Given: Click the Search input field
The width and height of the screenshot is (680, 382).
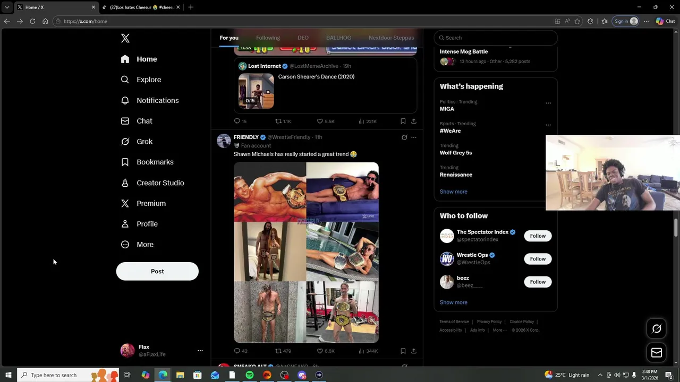Looking at the screenshot, I should pyautogui.click(x=496, y=38).
